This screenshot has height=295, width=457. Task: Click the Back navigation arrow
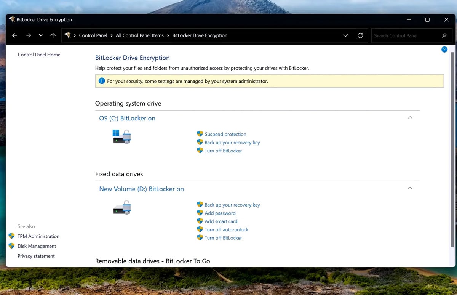tap(14, 35)
